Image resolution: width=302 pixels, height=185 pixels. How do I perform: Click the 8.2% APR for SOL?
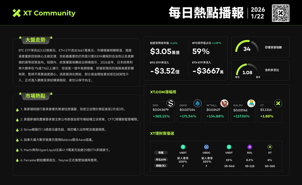pyautogui.click(x=250, y=160)
